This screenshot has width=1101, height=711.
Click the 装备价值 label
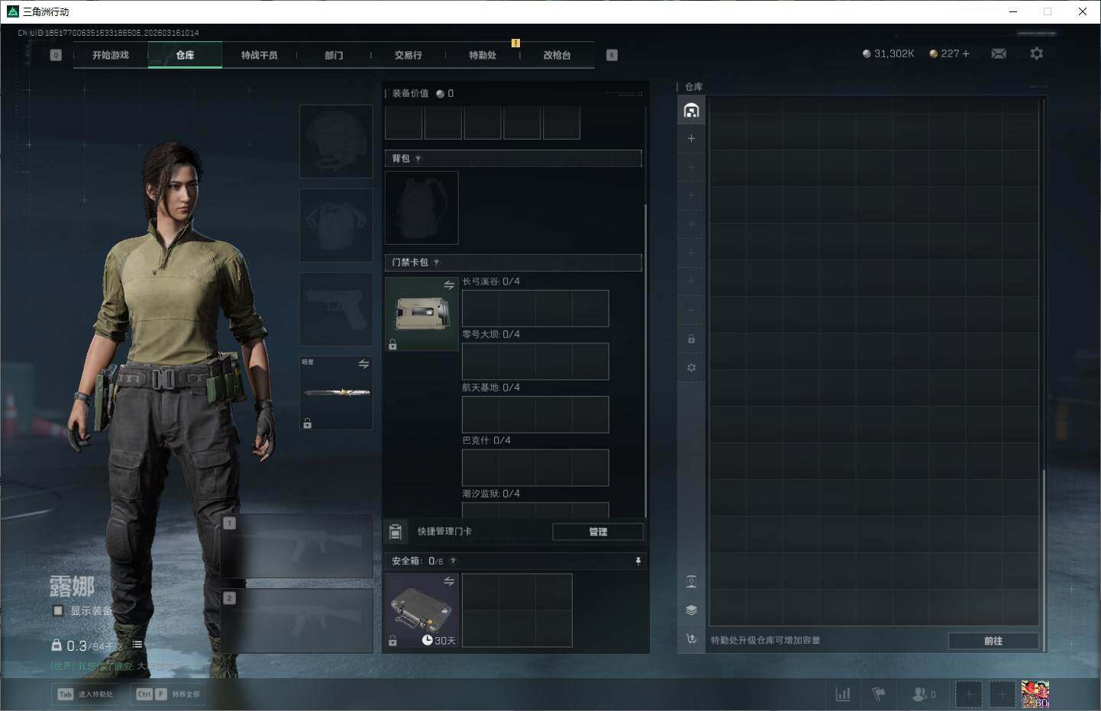(410, 93)
